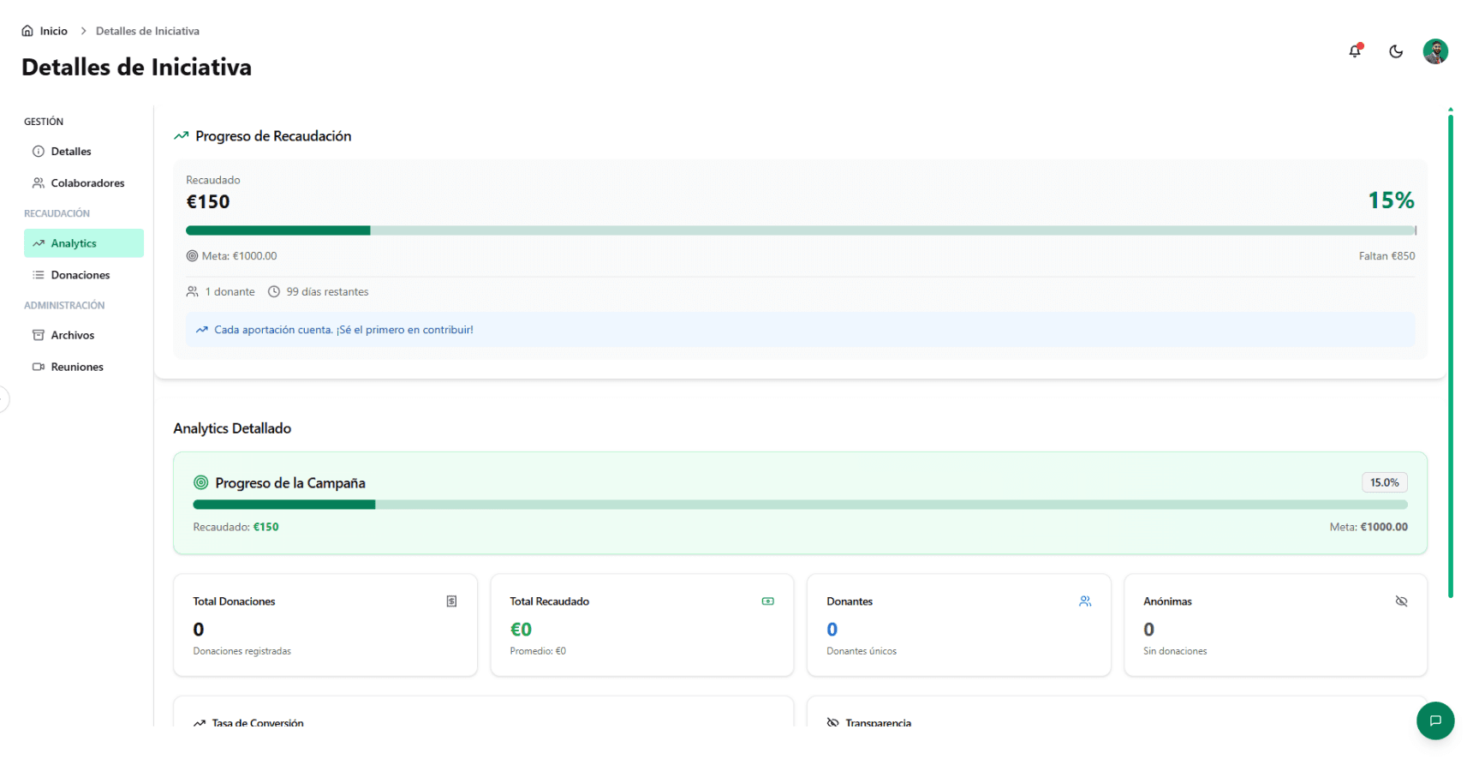The width and height of the screenshot is (1473, 771).
Task: Open the chat support bubble
Action: (1435, 720)
